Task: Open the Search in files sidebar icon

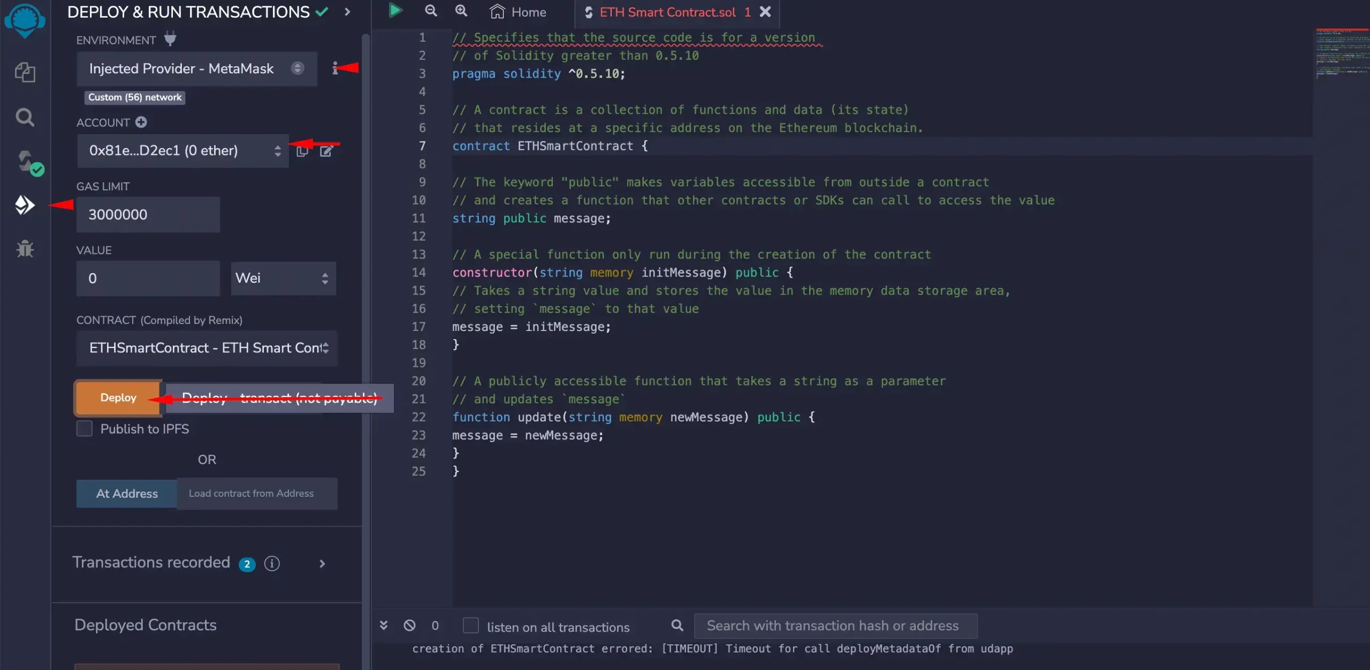Action: pos(25,117)
